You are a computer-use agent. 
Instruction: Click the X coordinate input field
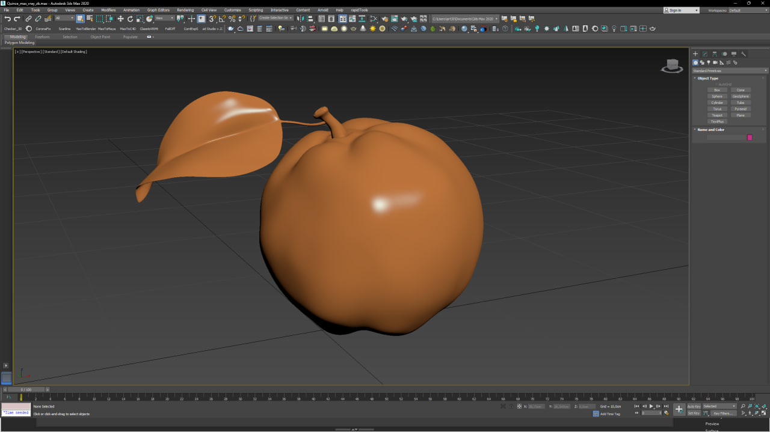coord(537,406)
